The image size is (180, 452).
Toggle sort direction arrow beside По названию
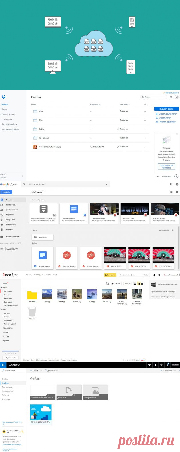point(172,230)
